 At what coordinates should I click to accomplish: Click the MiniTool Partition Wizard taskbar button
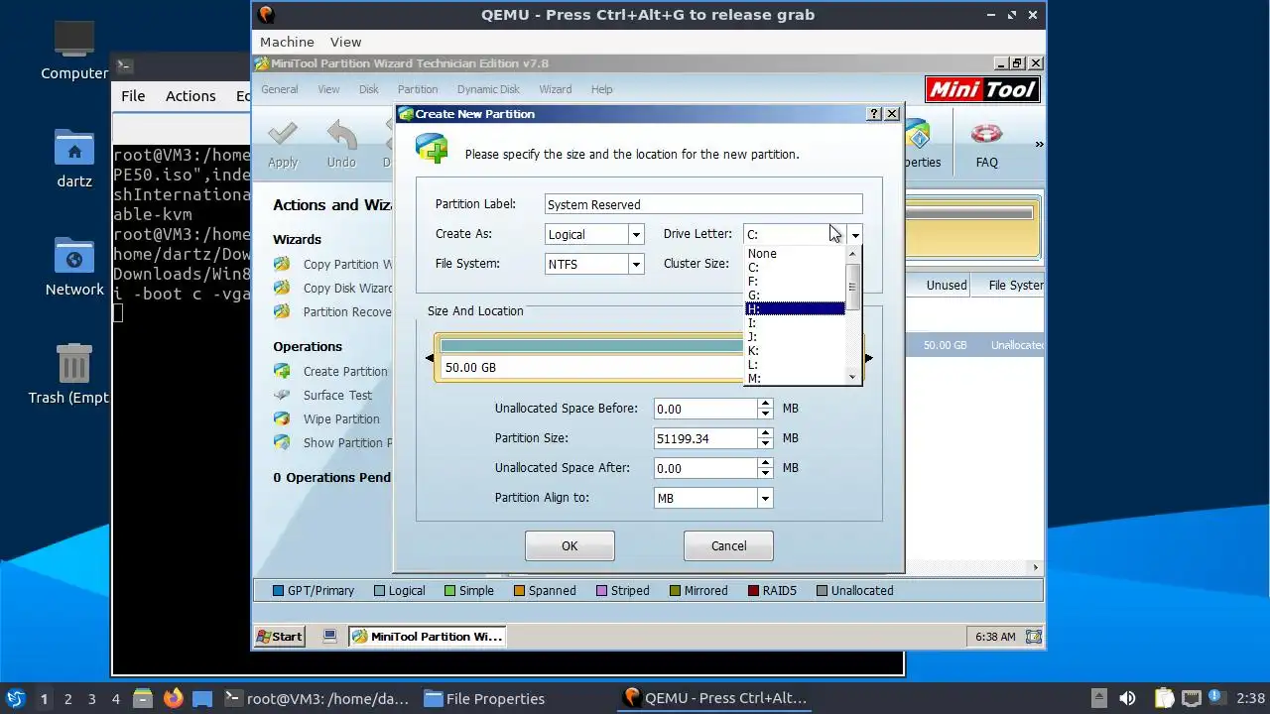click(427, 637)
